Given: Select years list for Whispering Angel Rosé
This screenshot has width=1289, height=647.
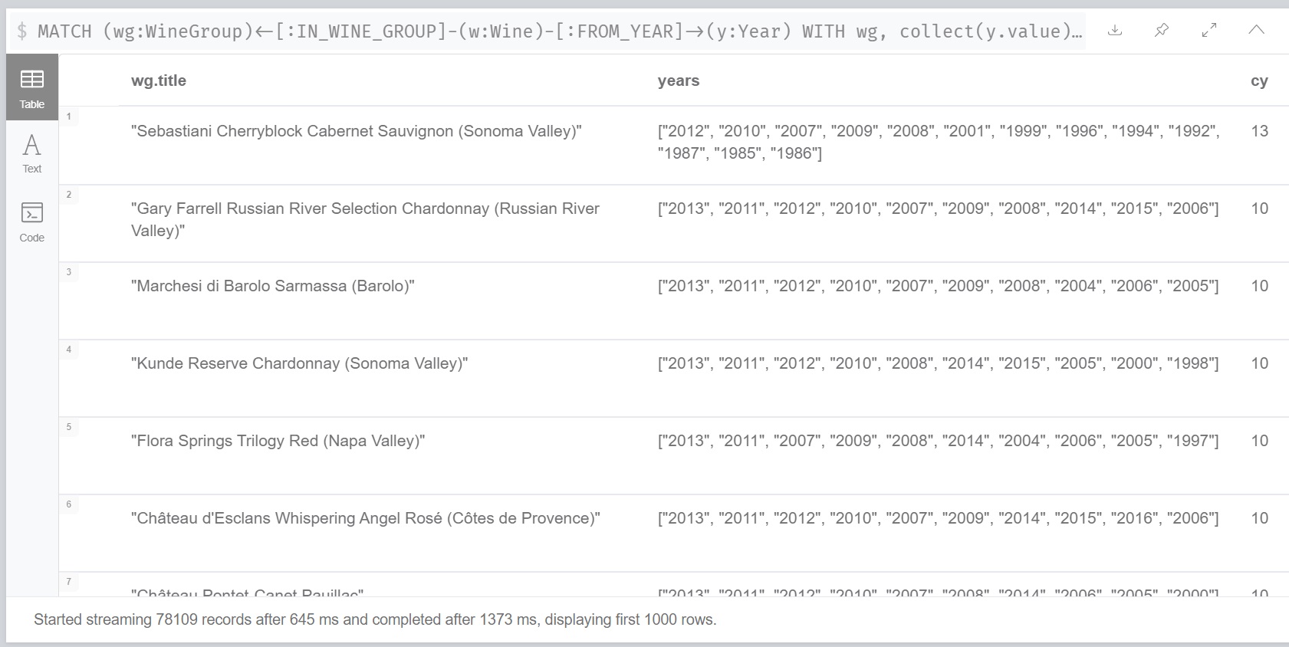Looking at the screenshot, I should click(x=938, y=518).
